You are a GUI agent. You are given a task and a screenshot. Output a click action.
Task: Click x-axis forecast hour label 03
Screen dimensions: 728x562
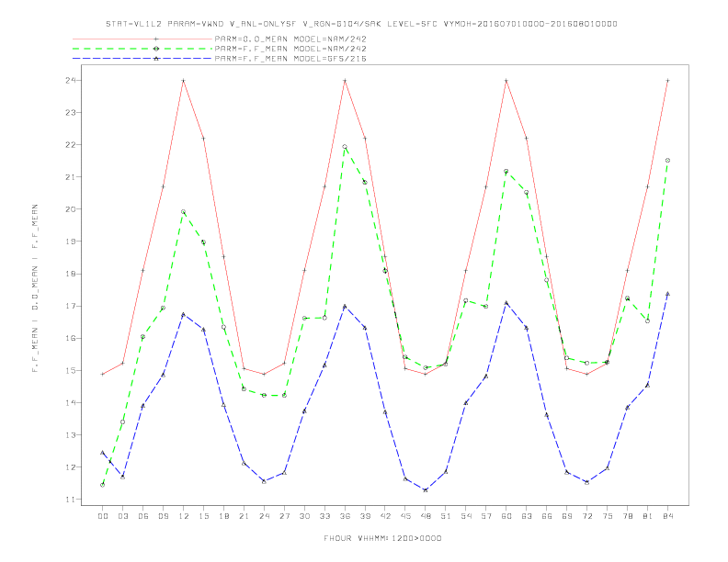(x=122, y=516)
